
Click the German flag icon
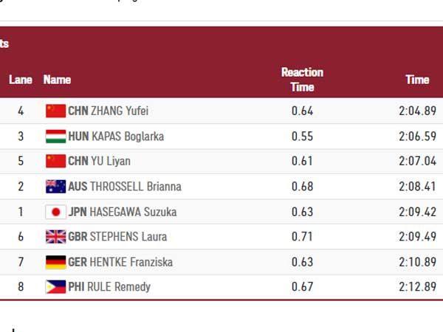coord(55,262)
